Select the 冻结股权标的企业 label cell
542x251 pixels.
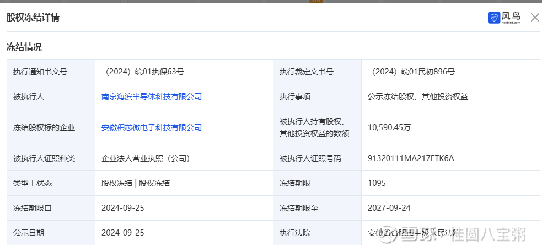click(51, 127)
